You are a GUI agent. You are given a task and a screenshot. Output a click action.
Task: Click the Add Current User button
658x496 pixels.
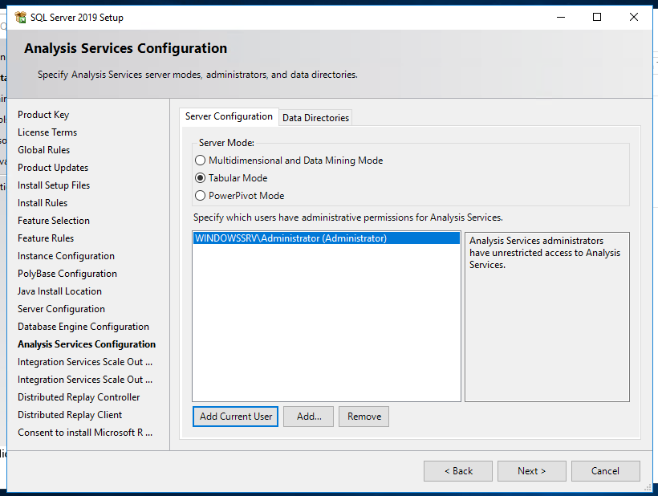coord(235,417)
